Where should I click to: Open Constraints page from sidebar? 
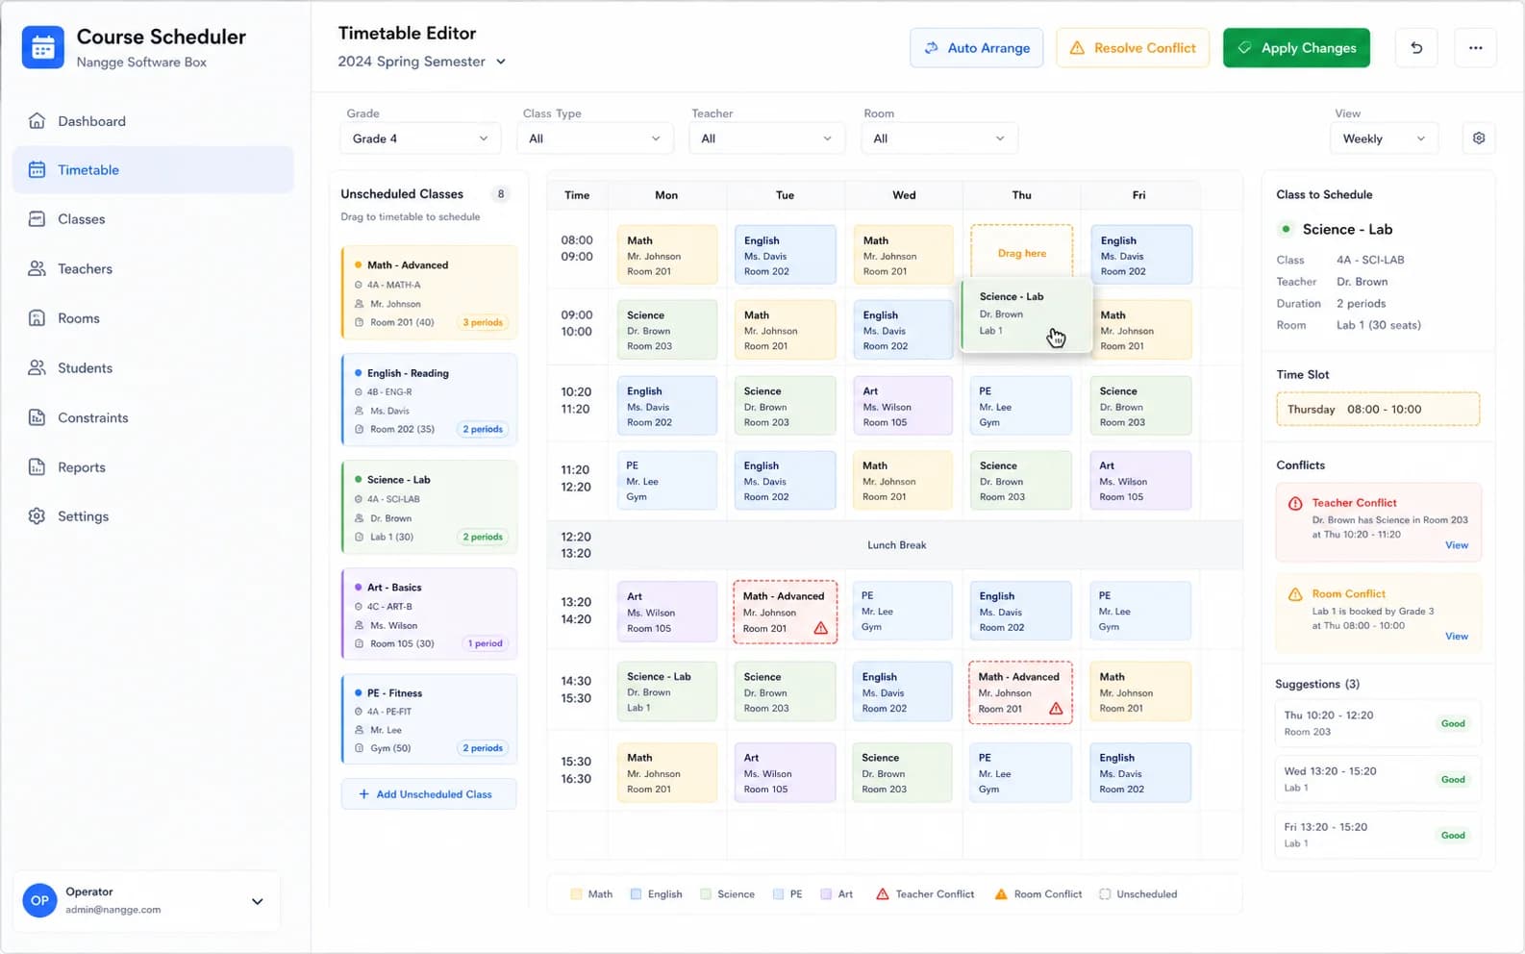pyautogui.click(x=154, y=417)
